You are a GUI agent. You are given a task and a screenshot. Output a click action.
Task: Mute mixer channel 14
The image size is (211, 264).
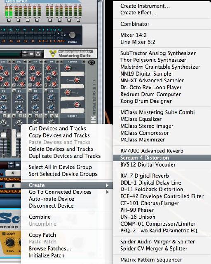point(46,116)
